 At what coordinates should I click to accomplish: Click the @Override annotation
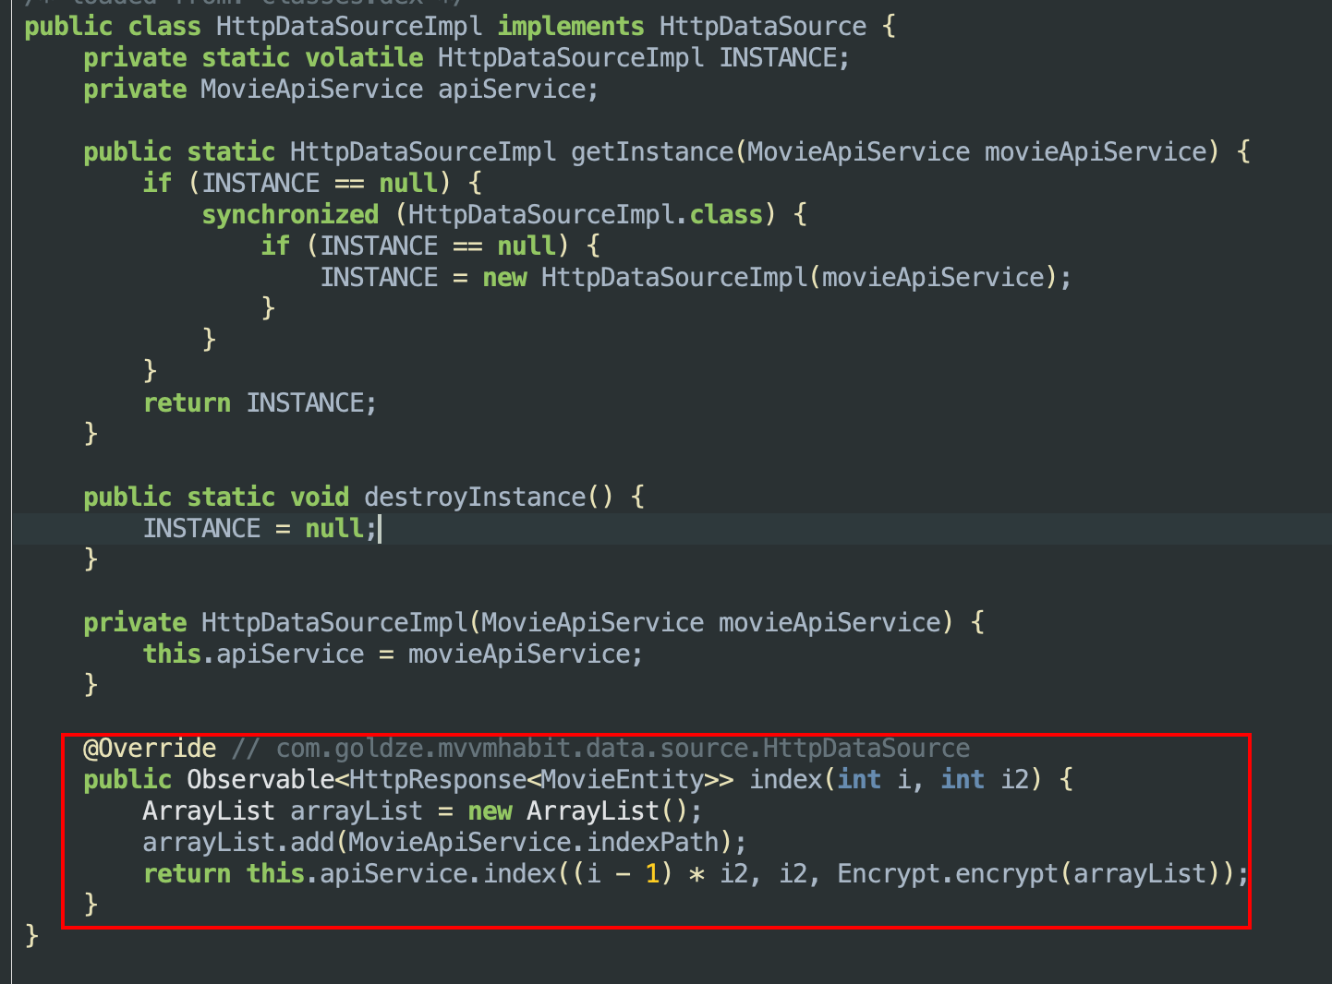coord(150,748)
